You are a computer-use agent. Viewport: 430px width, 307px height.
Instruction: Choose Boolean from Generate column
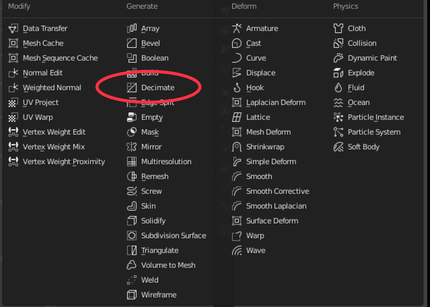pos(155,58)
